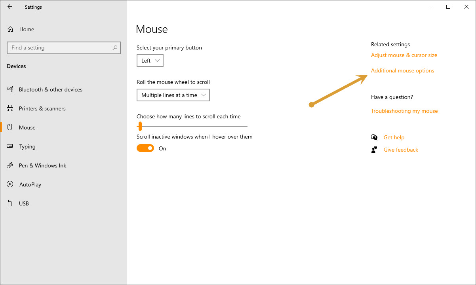Click the lines to scroll slider handle
This screenshot has height=285, width=476.
click(x=140, y=126)
